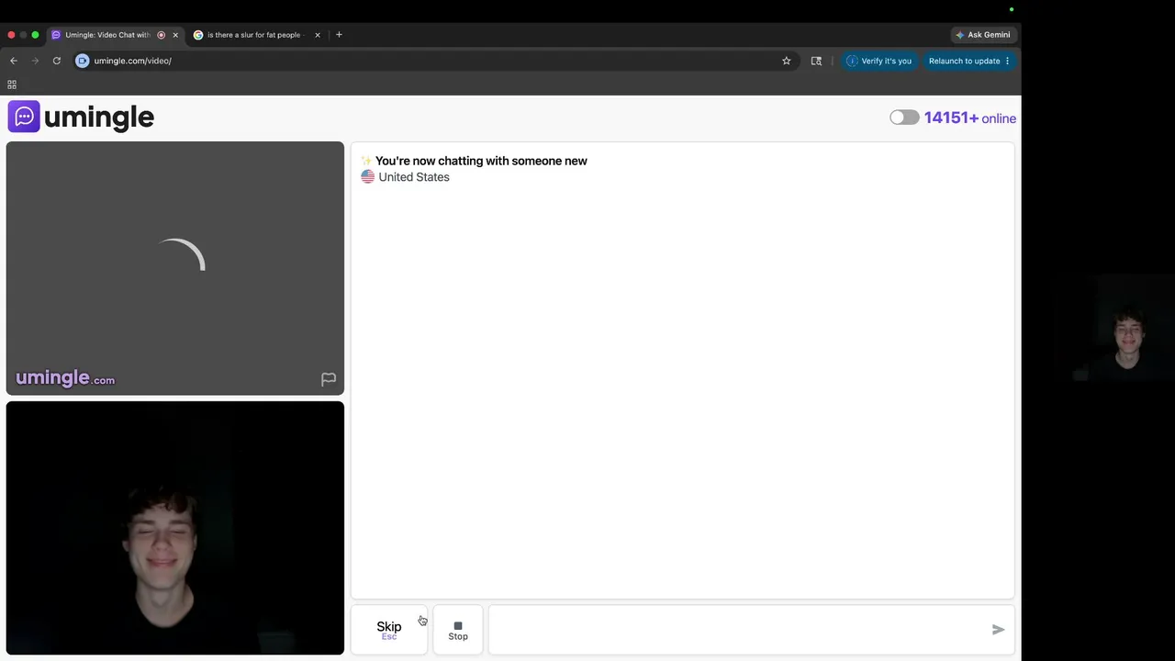Click the Ask Gemini button
This screenshot has height=661, width=1175.
[982, 35]
